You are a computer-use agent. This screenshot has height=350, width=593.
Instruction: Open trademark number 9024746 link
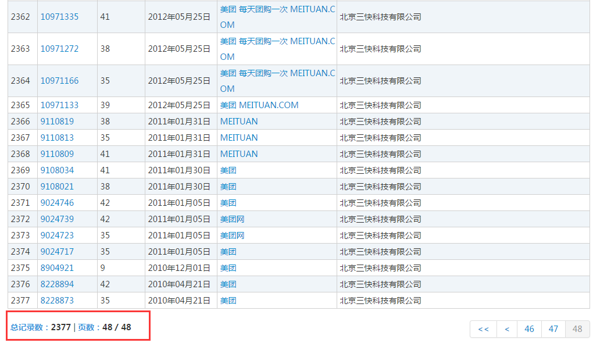tap(57, 203)
